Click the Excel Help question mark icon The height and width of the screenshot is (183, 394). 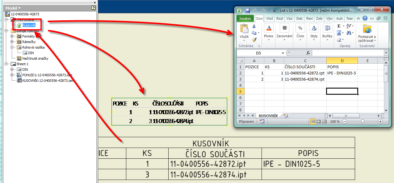[x=365, y=18]
